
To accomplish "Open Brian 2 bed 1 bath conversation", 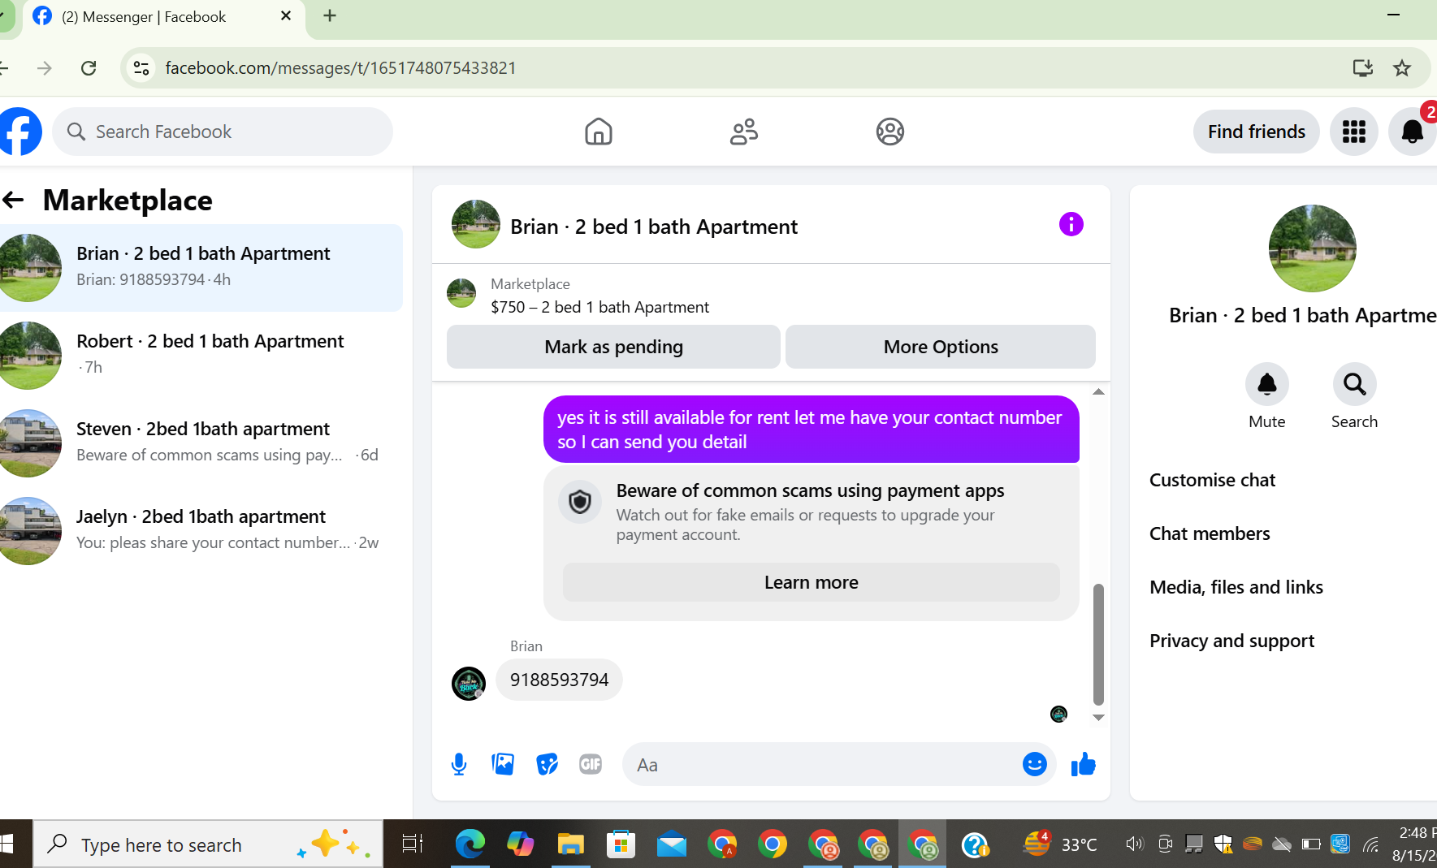I will click(201, 268).
